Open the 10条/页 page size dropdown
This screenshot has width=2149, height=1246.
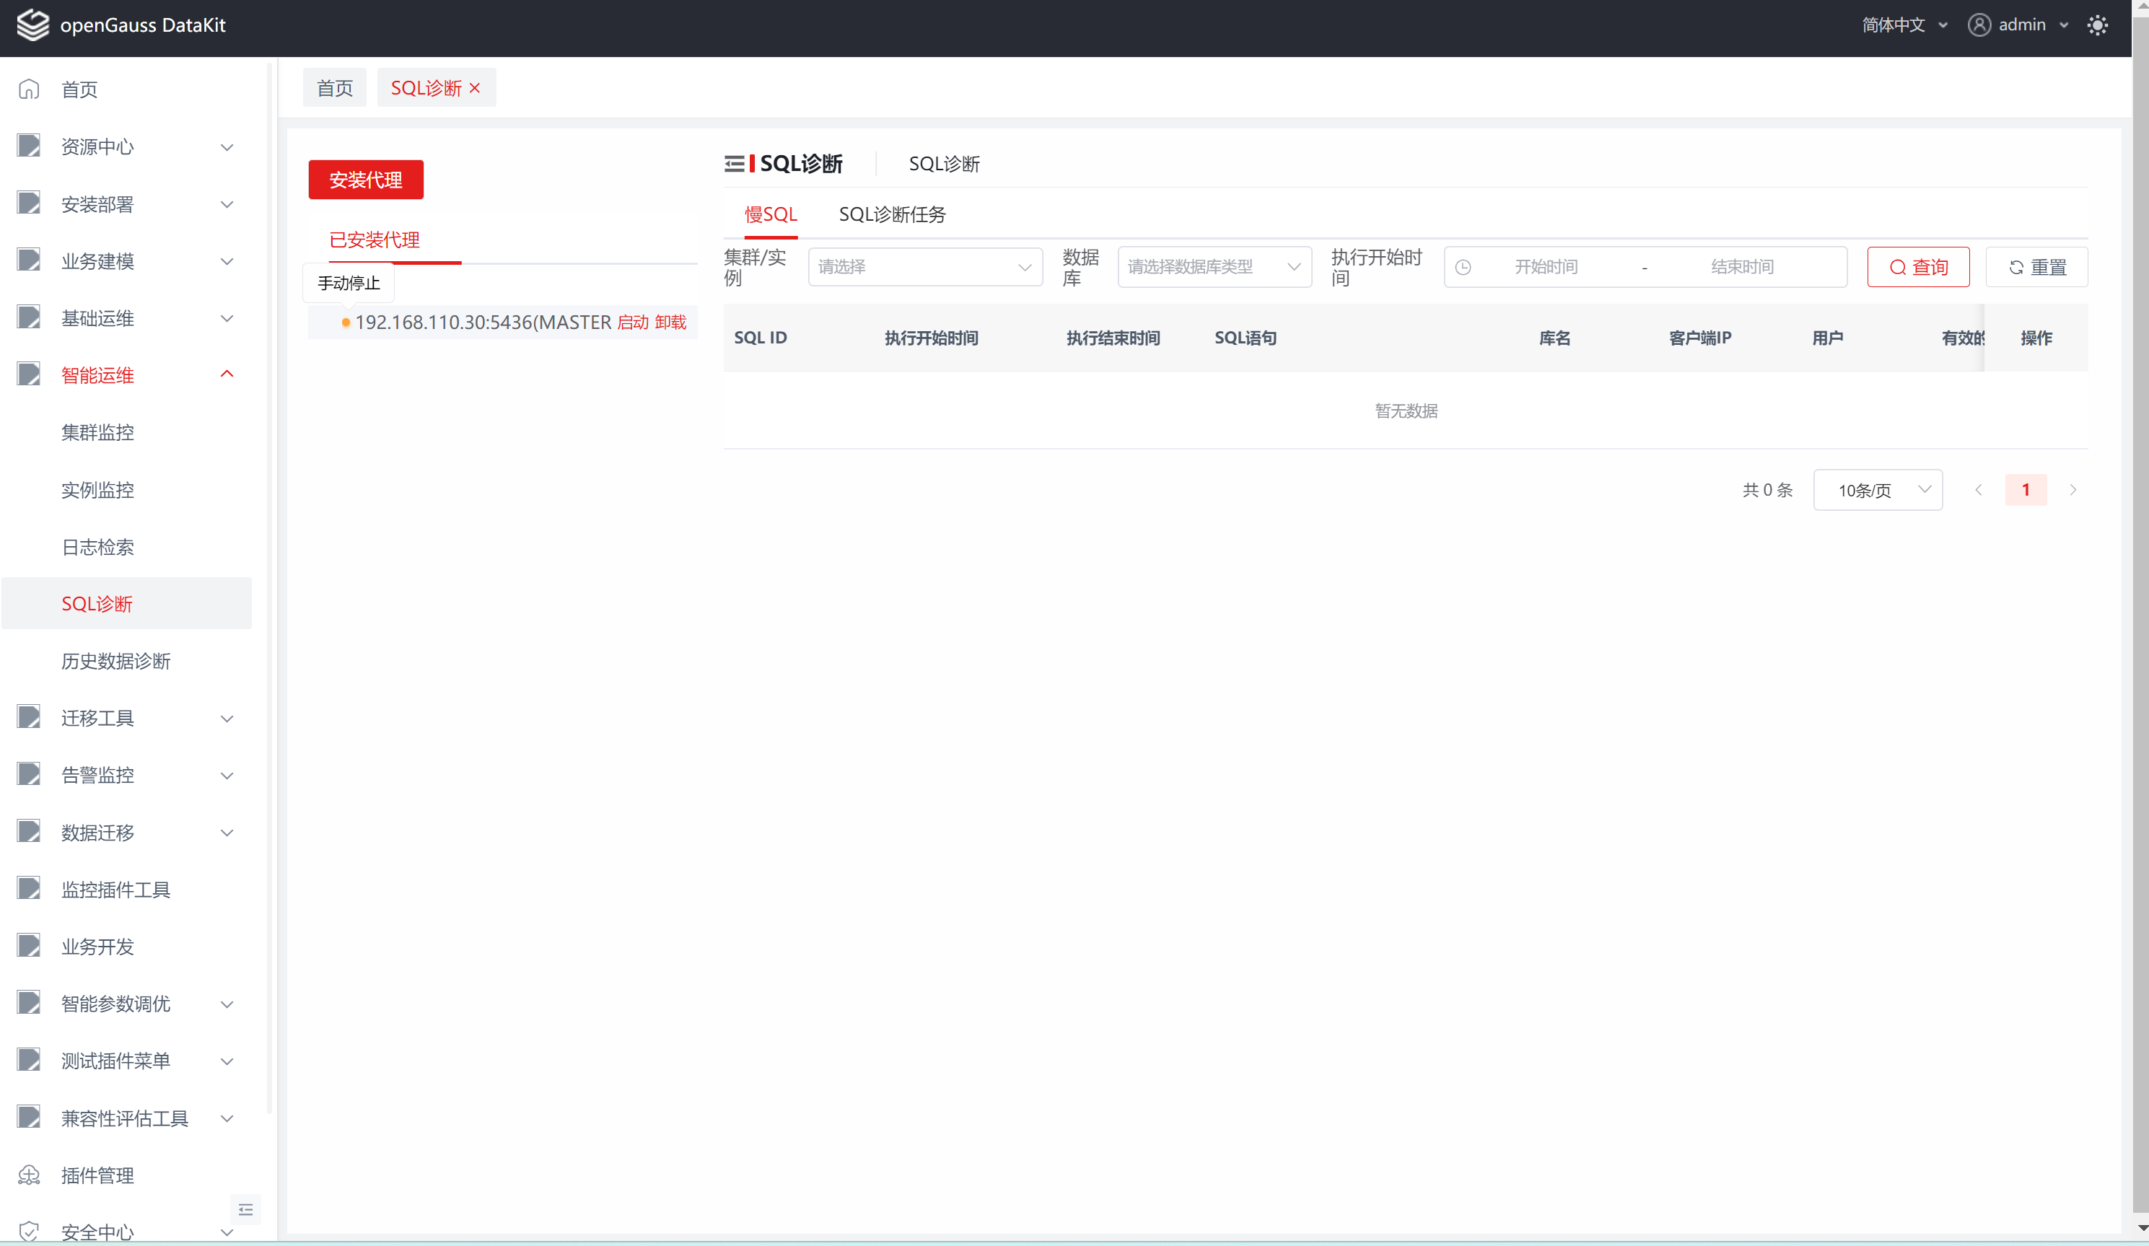1877,490
